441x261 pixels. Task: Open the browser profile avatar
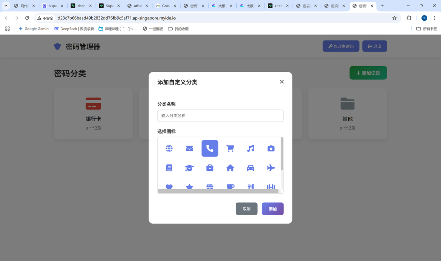coord(424,18)
